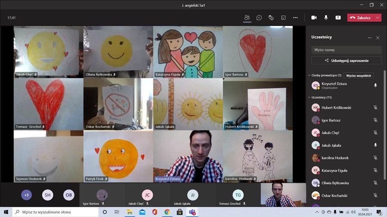
Task: Click Krzysztof Dziura microphone icon in list
Action: coord(375,85)
